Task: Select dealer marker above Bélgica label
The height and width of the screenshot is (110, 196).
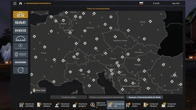Action: click(63, 20)
